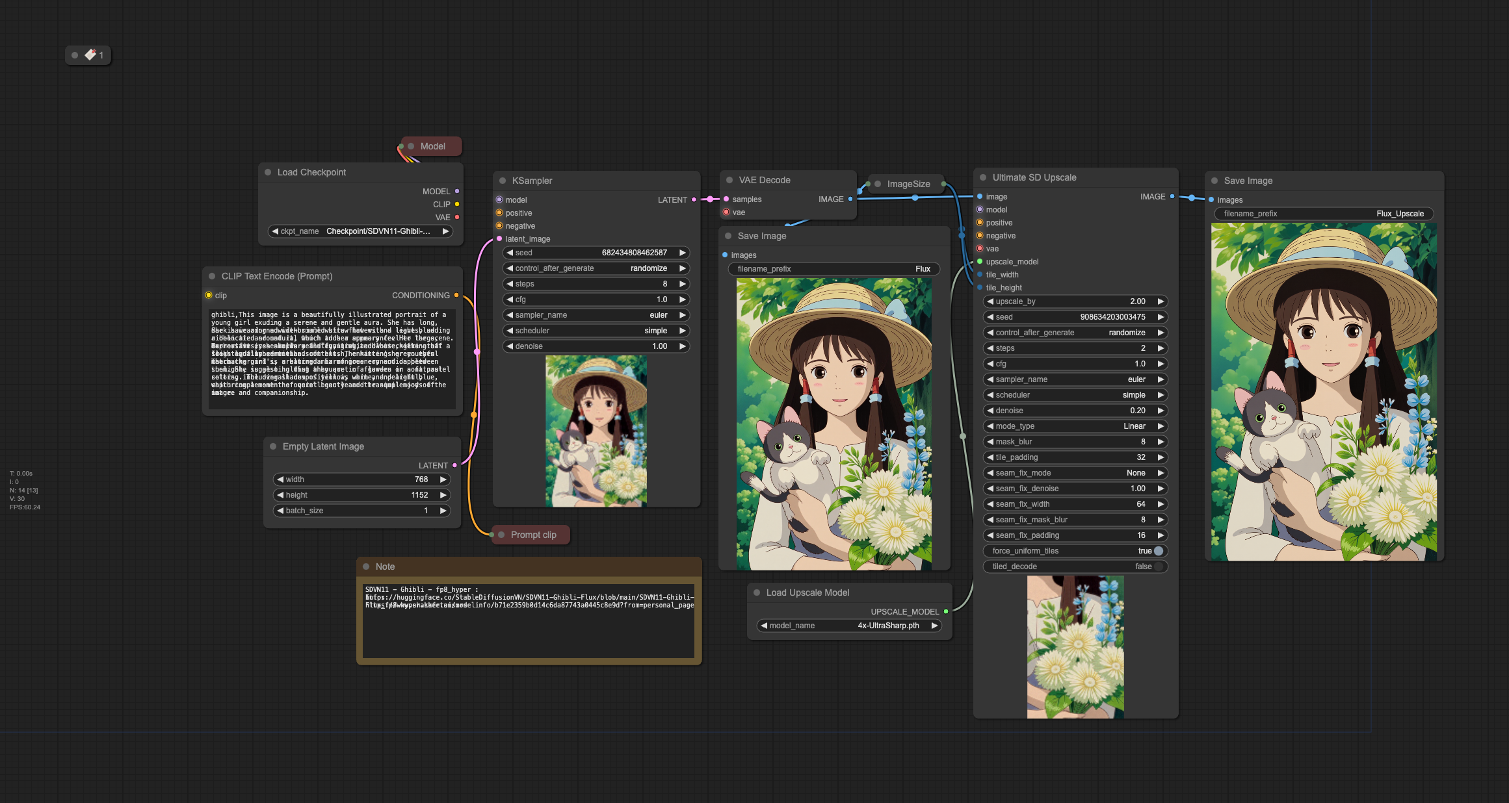Toggle tiled_decode switch
This screenshot has height=803, width=1509.
click(x=1159, y=567)
